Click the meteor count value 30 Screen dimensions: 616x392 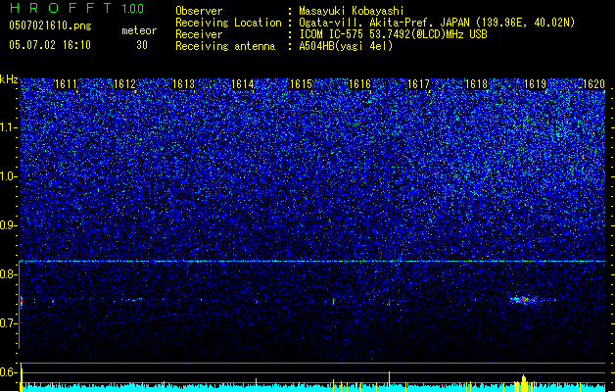pos(142,45)
